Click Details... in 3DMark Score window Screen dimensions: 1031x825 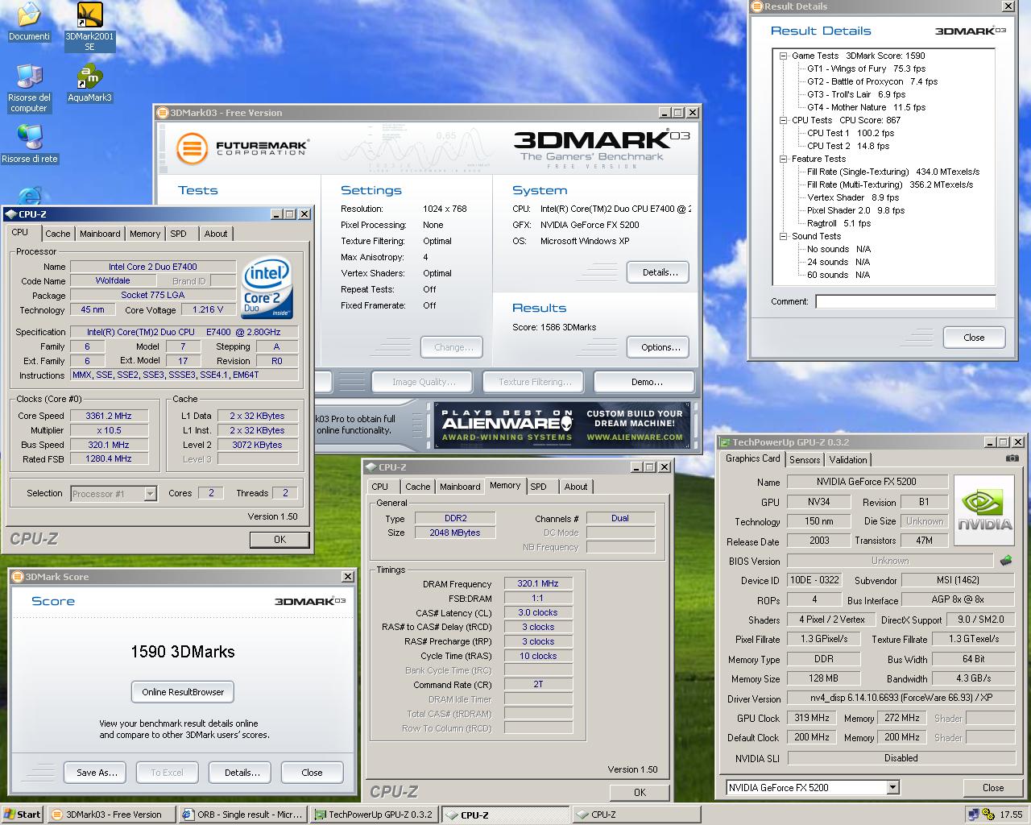[x=242, y=772]
